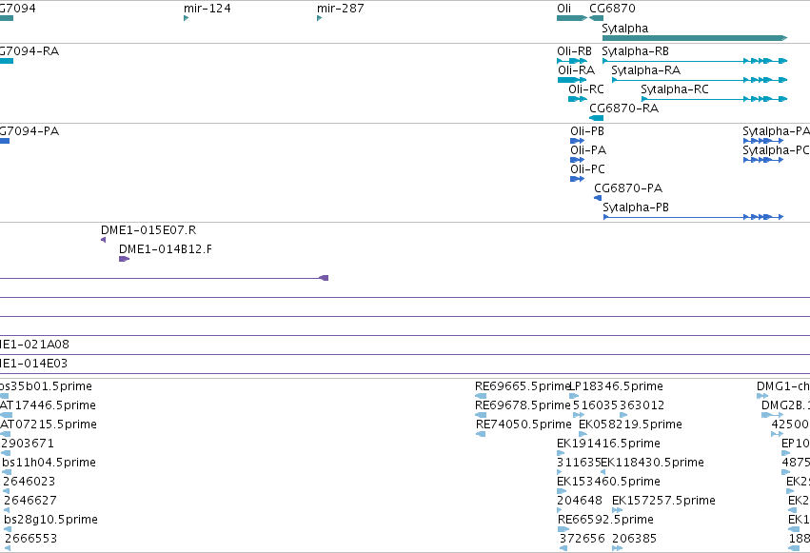Click the CG6870-RA transcript label
810x553 pixels.
tap(624, 109)
